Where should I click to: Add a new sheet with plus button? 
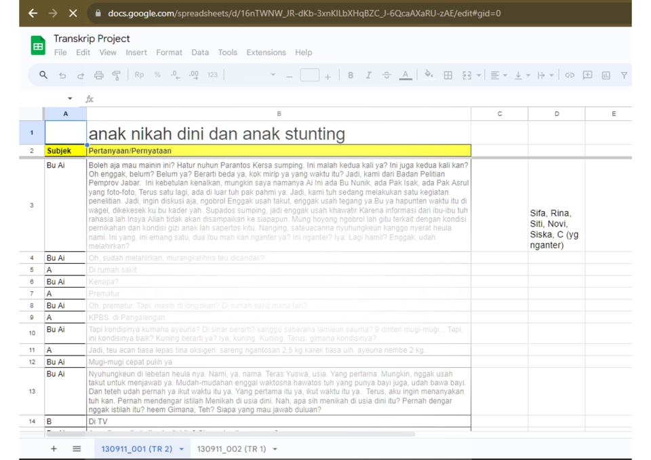54,448
